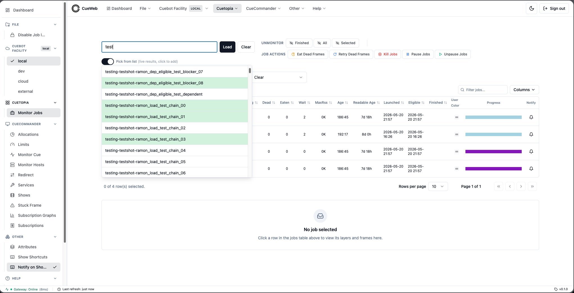Sort by the Dead column arrows
This screenshot has height=293, width=574.
coord(274,103)
